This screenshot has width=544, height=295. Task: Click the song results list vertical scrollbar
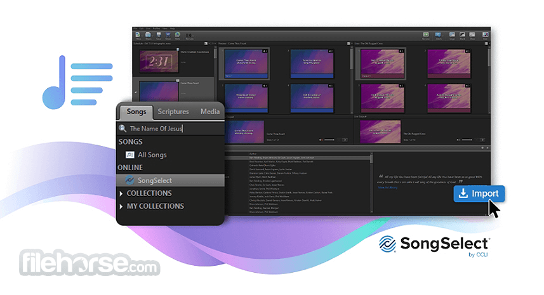[371, 182]
